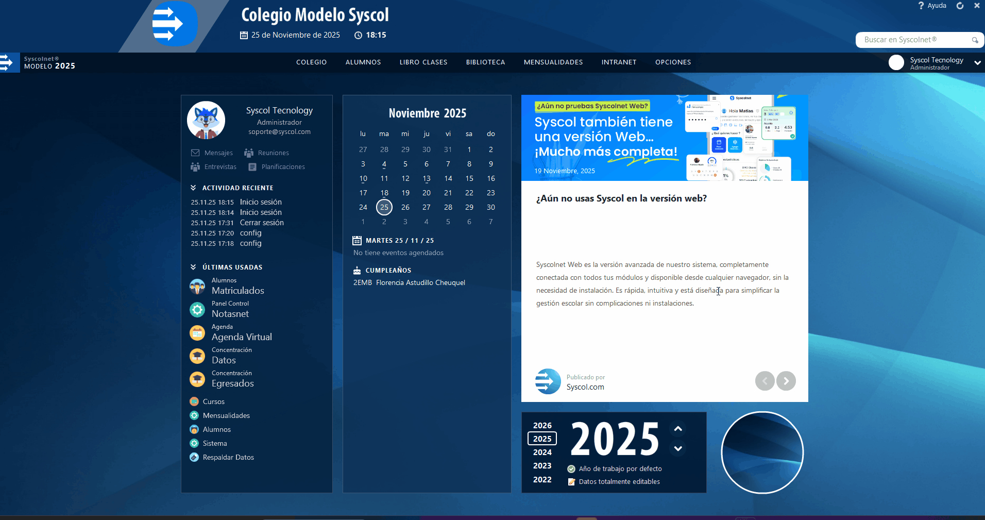Screen dimensions: 985x520
Task: Click the birthday cake Cumpleaños icon
Action: [x=357, y=271]
